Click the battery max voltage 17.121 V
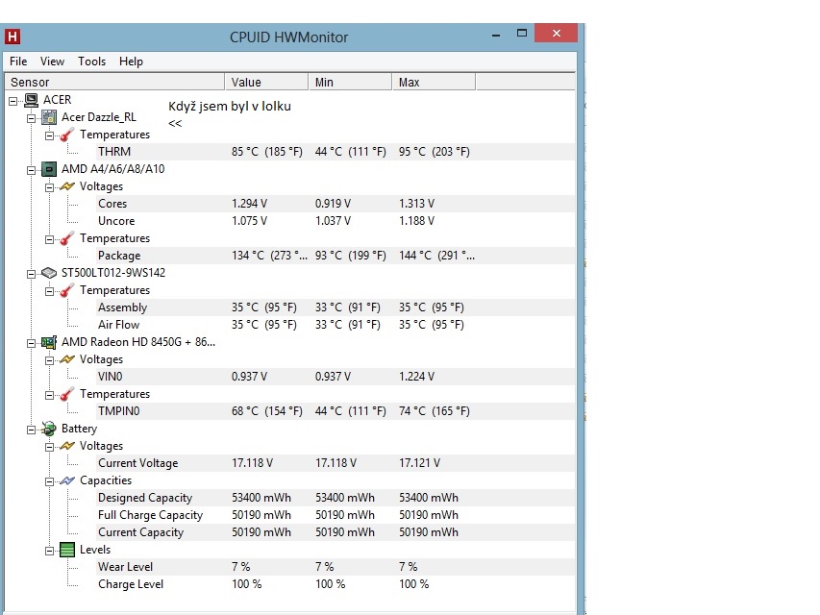820x615 pixels. point(419,463)
